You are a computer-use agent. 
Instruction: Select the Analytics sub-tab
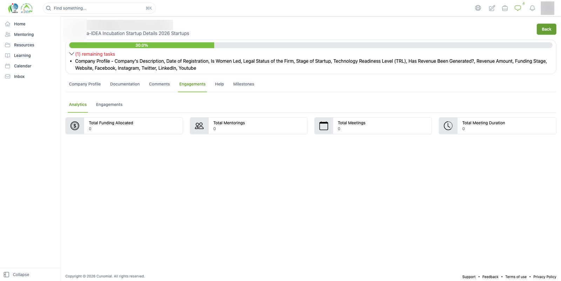[78, 104]
